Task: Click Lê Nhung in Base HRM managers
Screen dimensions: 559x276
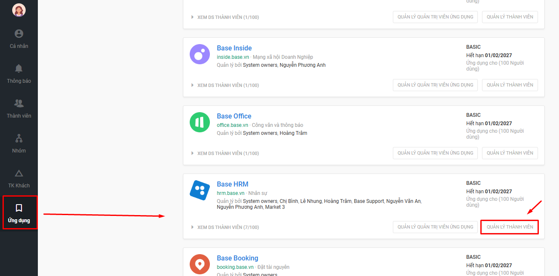Action: tap(310, 201)
